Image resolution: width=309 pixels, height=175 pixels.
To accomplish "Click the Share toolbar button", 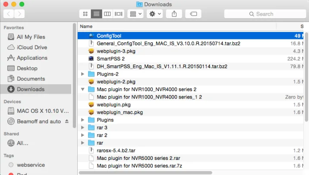I will pyautogui.click(x=174, y=14).
